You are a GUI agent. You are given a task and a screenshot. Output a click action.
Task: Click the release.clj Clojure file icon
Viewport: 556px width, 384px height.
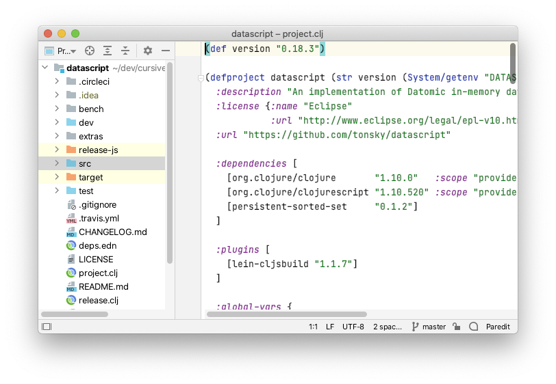pos(71,301)
